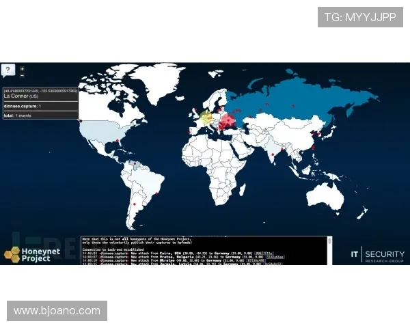Select the red attack dot in India
Screen dimensions: 410x328
pos(273,154)
